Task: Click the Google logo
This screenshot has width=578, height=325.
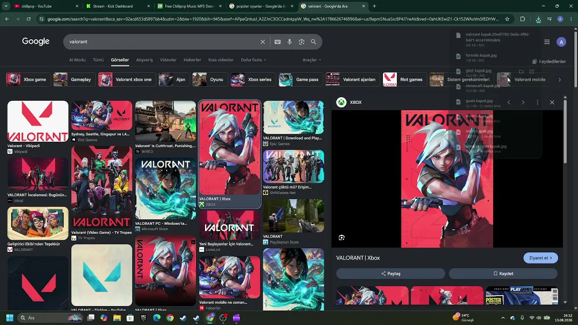Action: click(x=36, y=42)
